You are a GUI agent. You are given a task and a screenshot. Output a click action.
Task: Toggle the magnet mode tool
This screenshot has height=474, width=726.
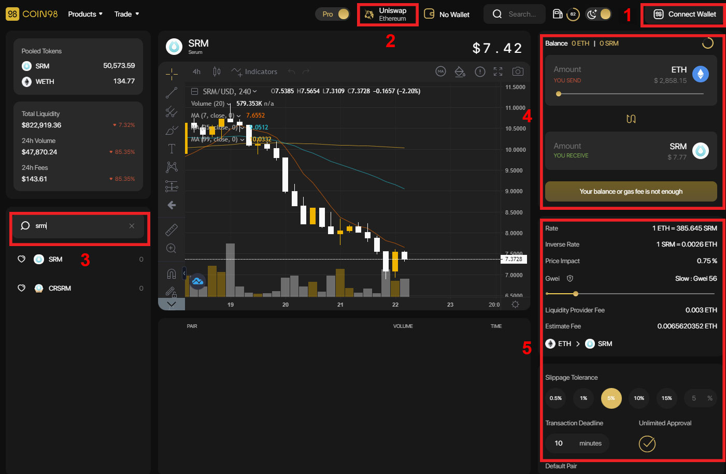[x=172, y=273]
